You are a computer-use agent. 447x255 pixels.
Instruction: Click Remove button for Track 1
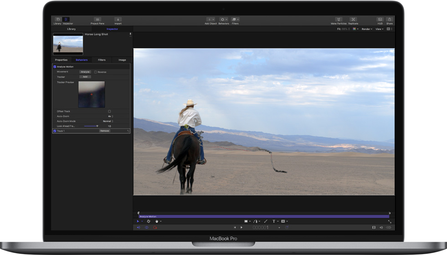coord(104,131)
